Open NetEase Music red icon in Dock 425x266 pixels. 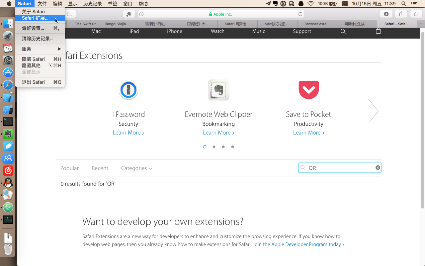pyautogui.click(x=8, y=171)
